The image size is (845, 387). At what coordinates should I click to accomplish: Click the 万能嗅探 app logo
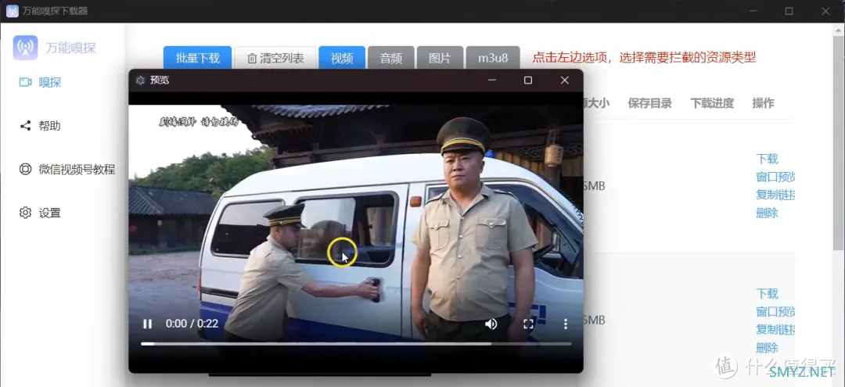click(25, 48)
